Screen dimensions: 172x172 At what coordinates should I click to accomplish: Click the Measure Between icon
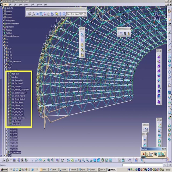(121, 33)
